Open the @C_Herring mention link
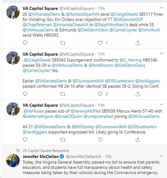The height and width of the screenshot is (178, 167). tap(130, 60)
